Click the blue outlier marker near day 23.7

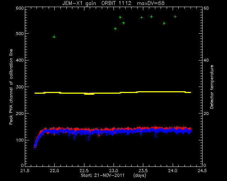tap(155, 136)
